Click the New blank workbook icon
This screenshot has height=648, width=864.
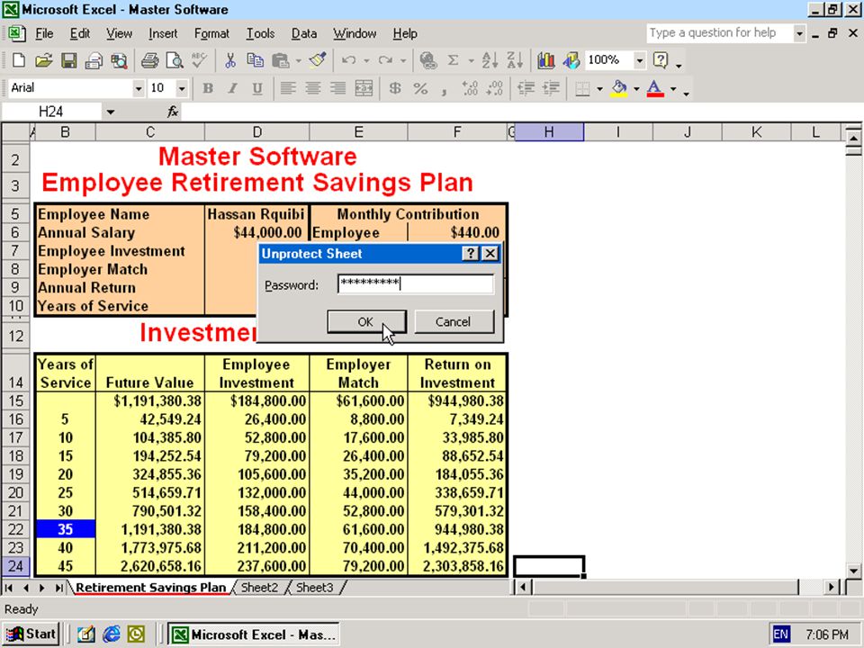click(19, 60)
